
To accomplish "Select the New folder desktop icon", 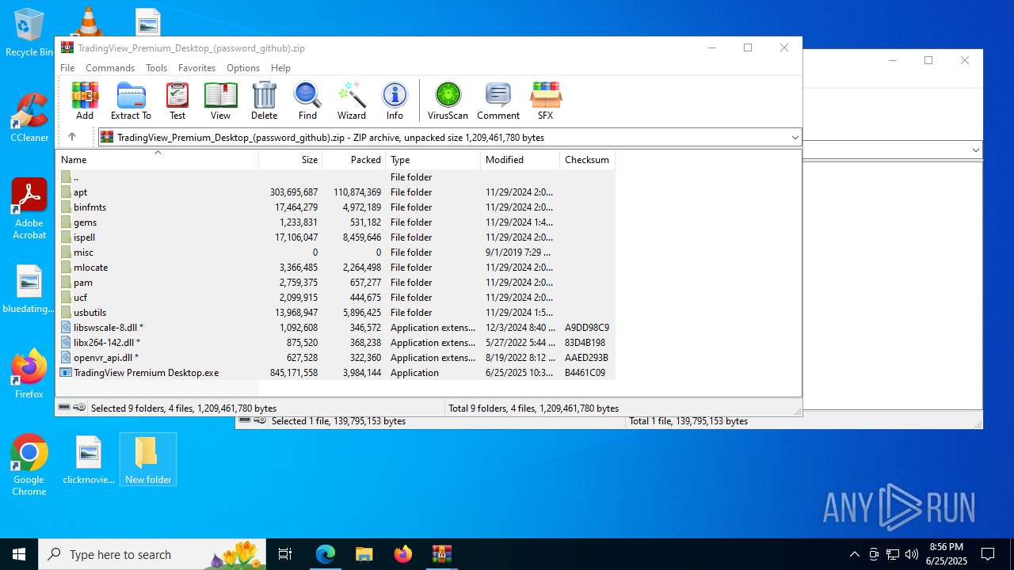I will pos(148,460).
